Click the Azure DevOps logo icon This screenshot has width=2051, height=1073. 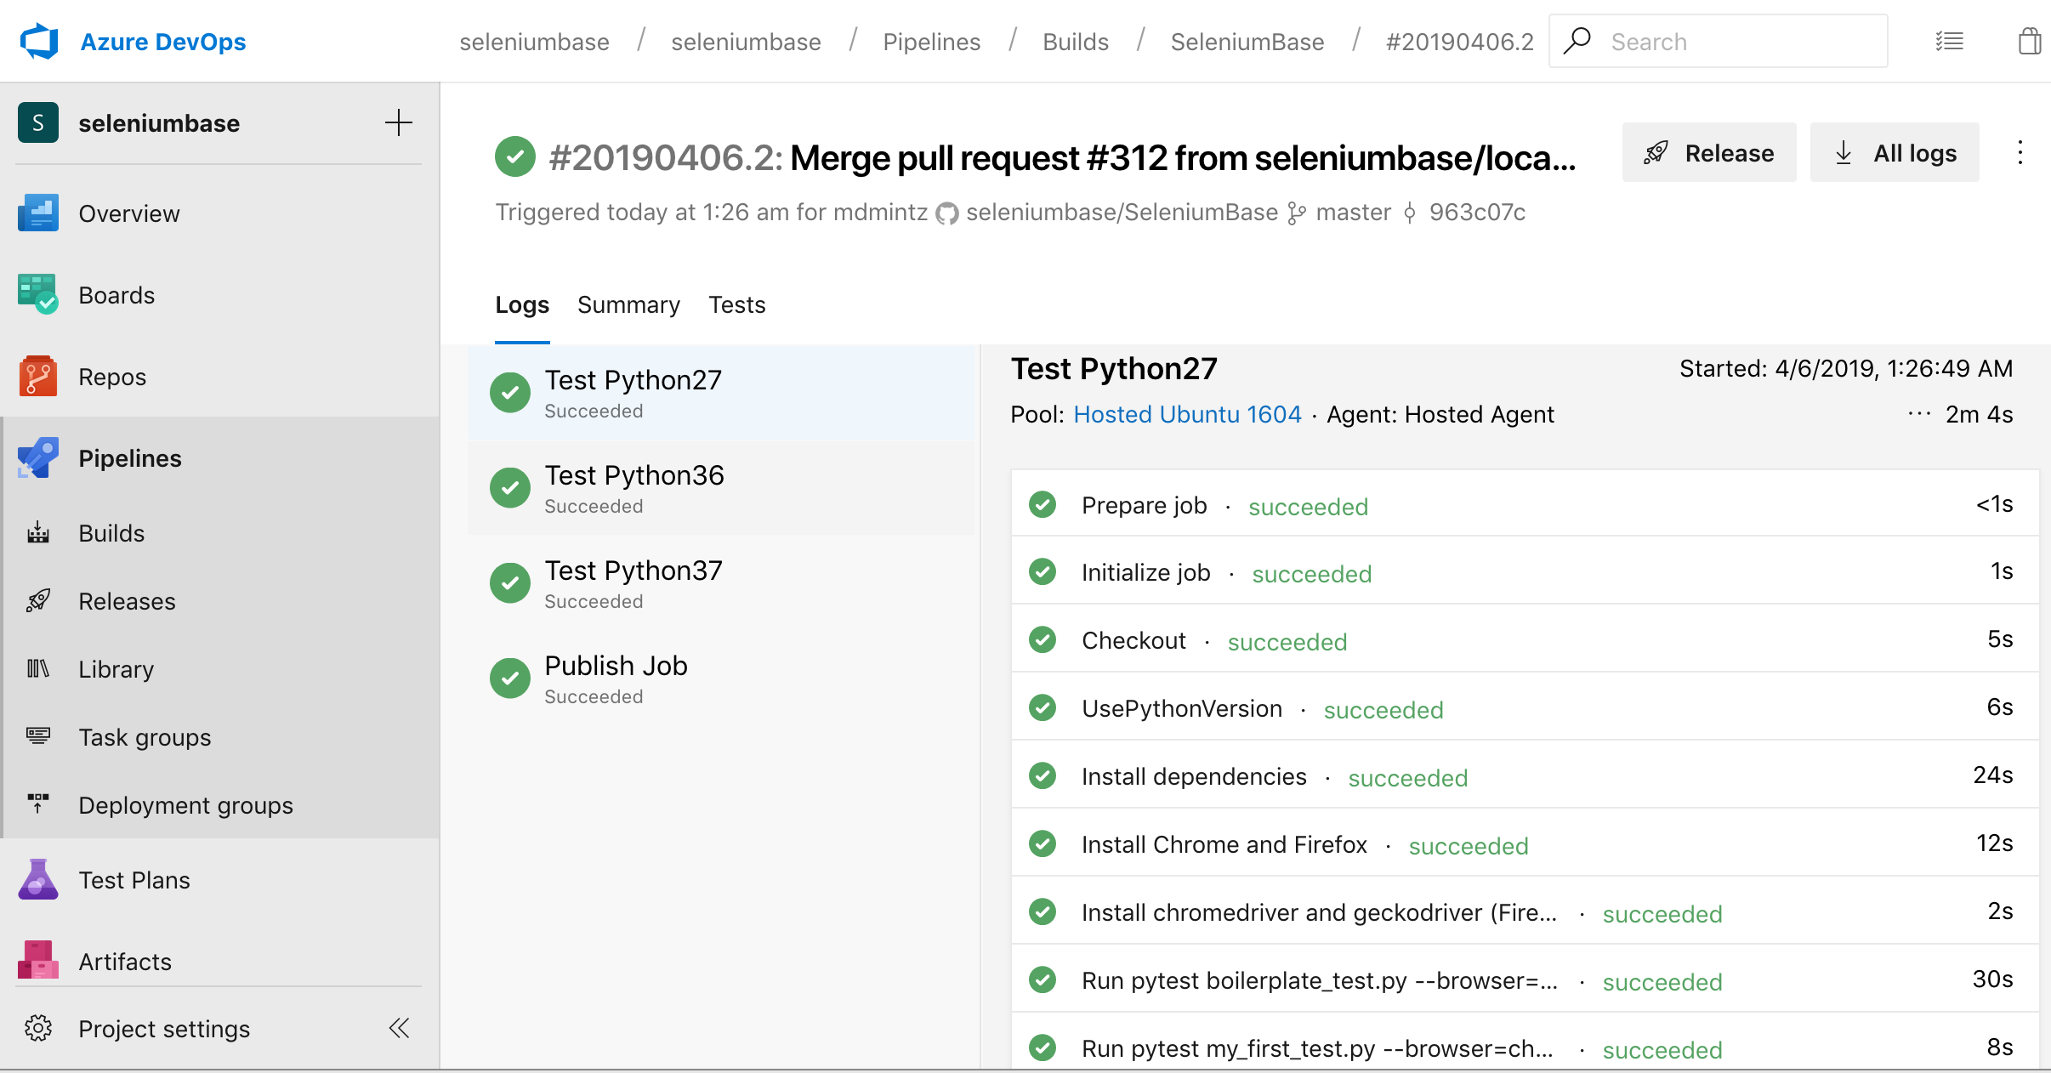39,41
